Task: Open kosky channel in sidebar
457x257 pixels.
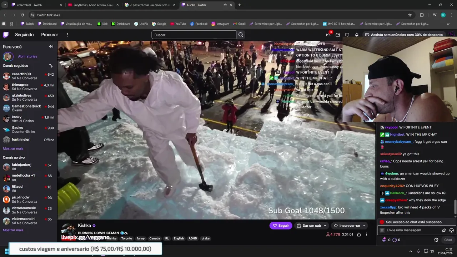Action: click(29, 119)
